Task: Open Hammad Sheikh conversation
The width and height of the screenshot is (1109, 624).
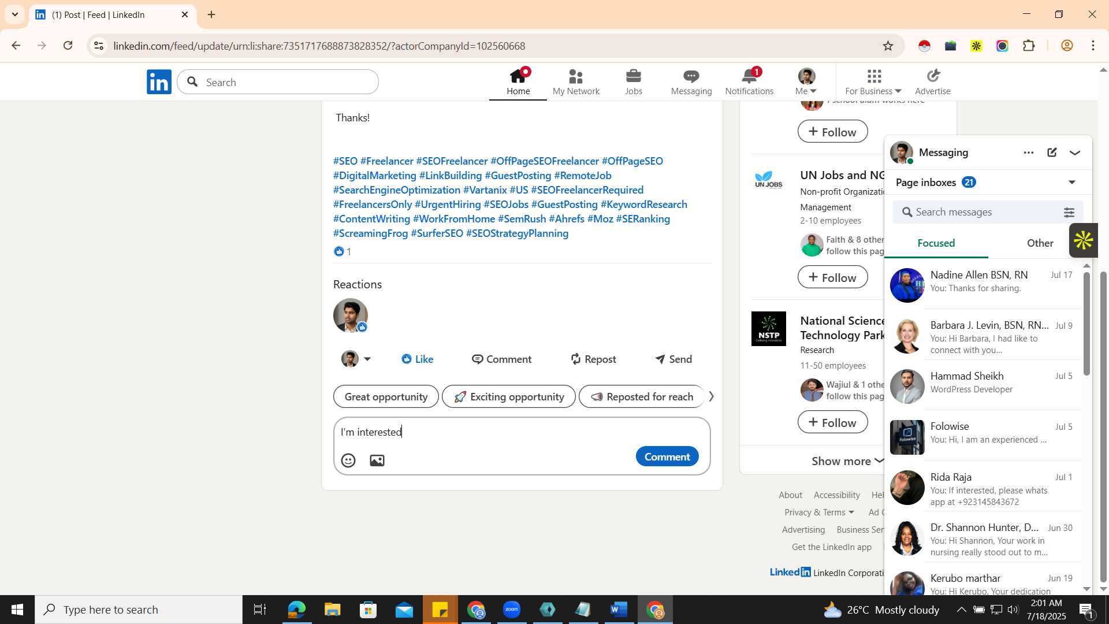Action: pos(983,385)
